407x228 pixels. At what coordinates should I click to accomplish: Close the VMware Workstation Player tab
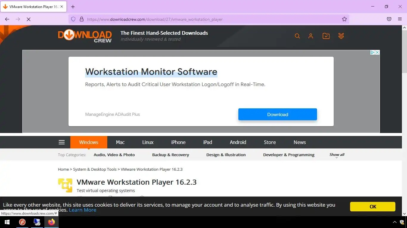tap(62, 7)
